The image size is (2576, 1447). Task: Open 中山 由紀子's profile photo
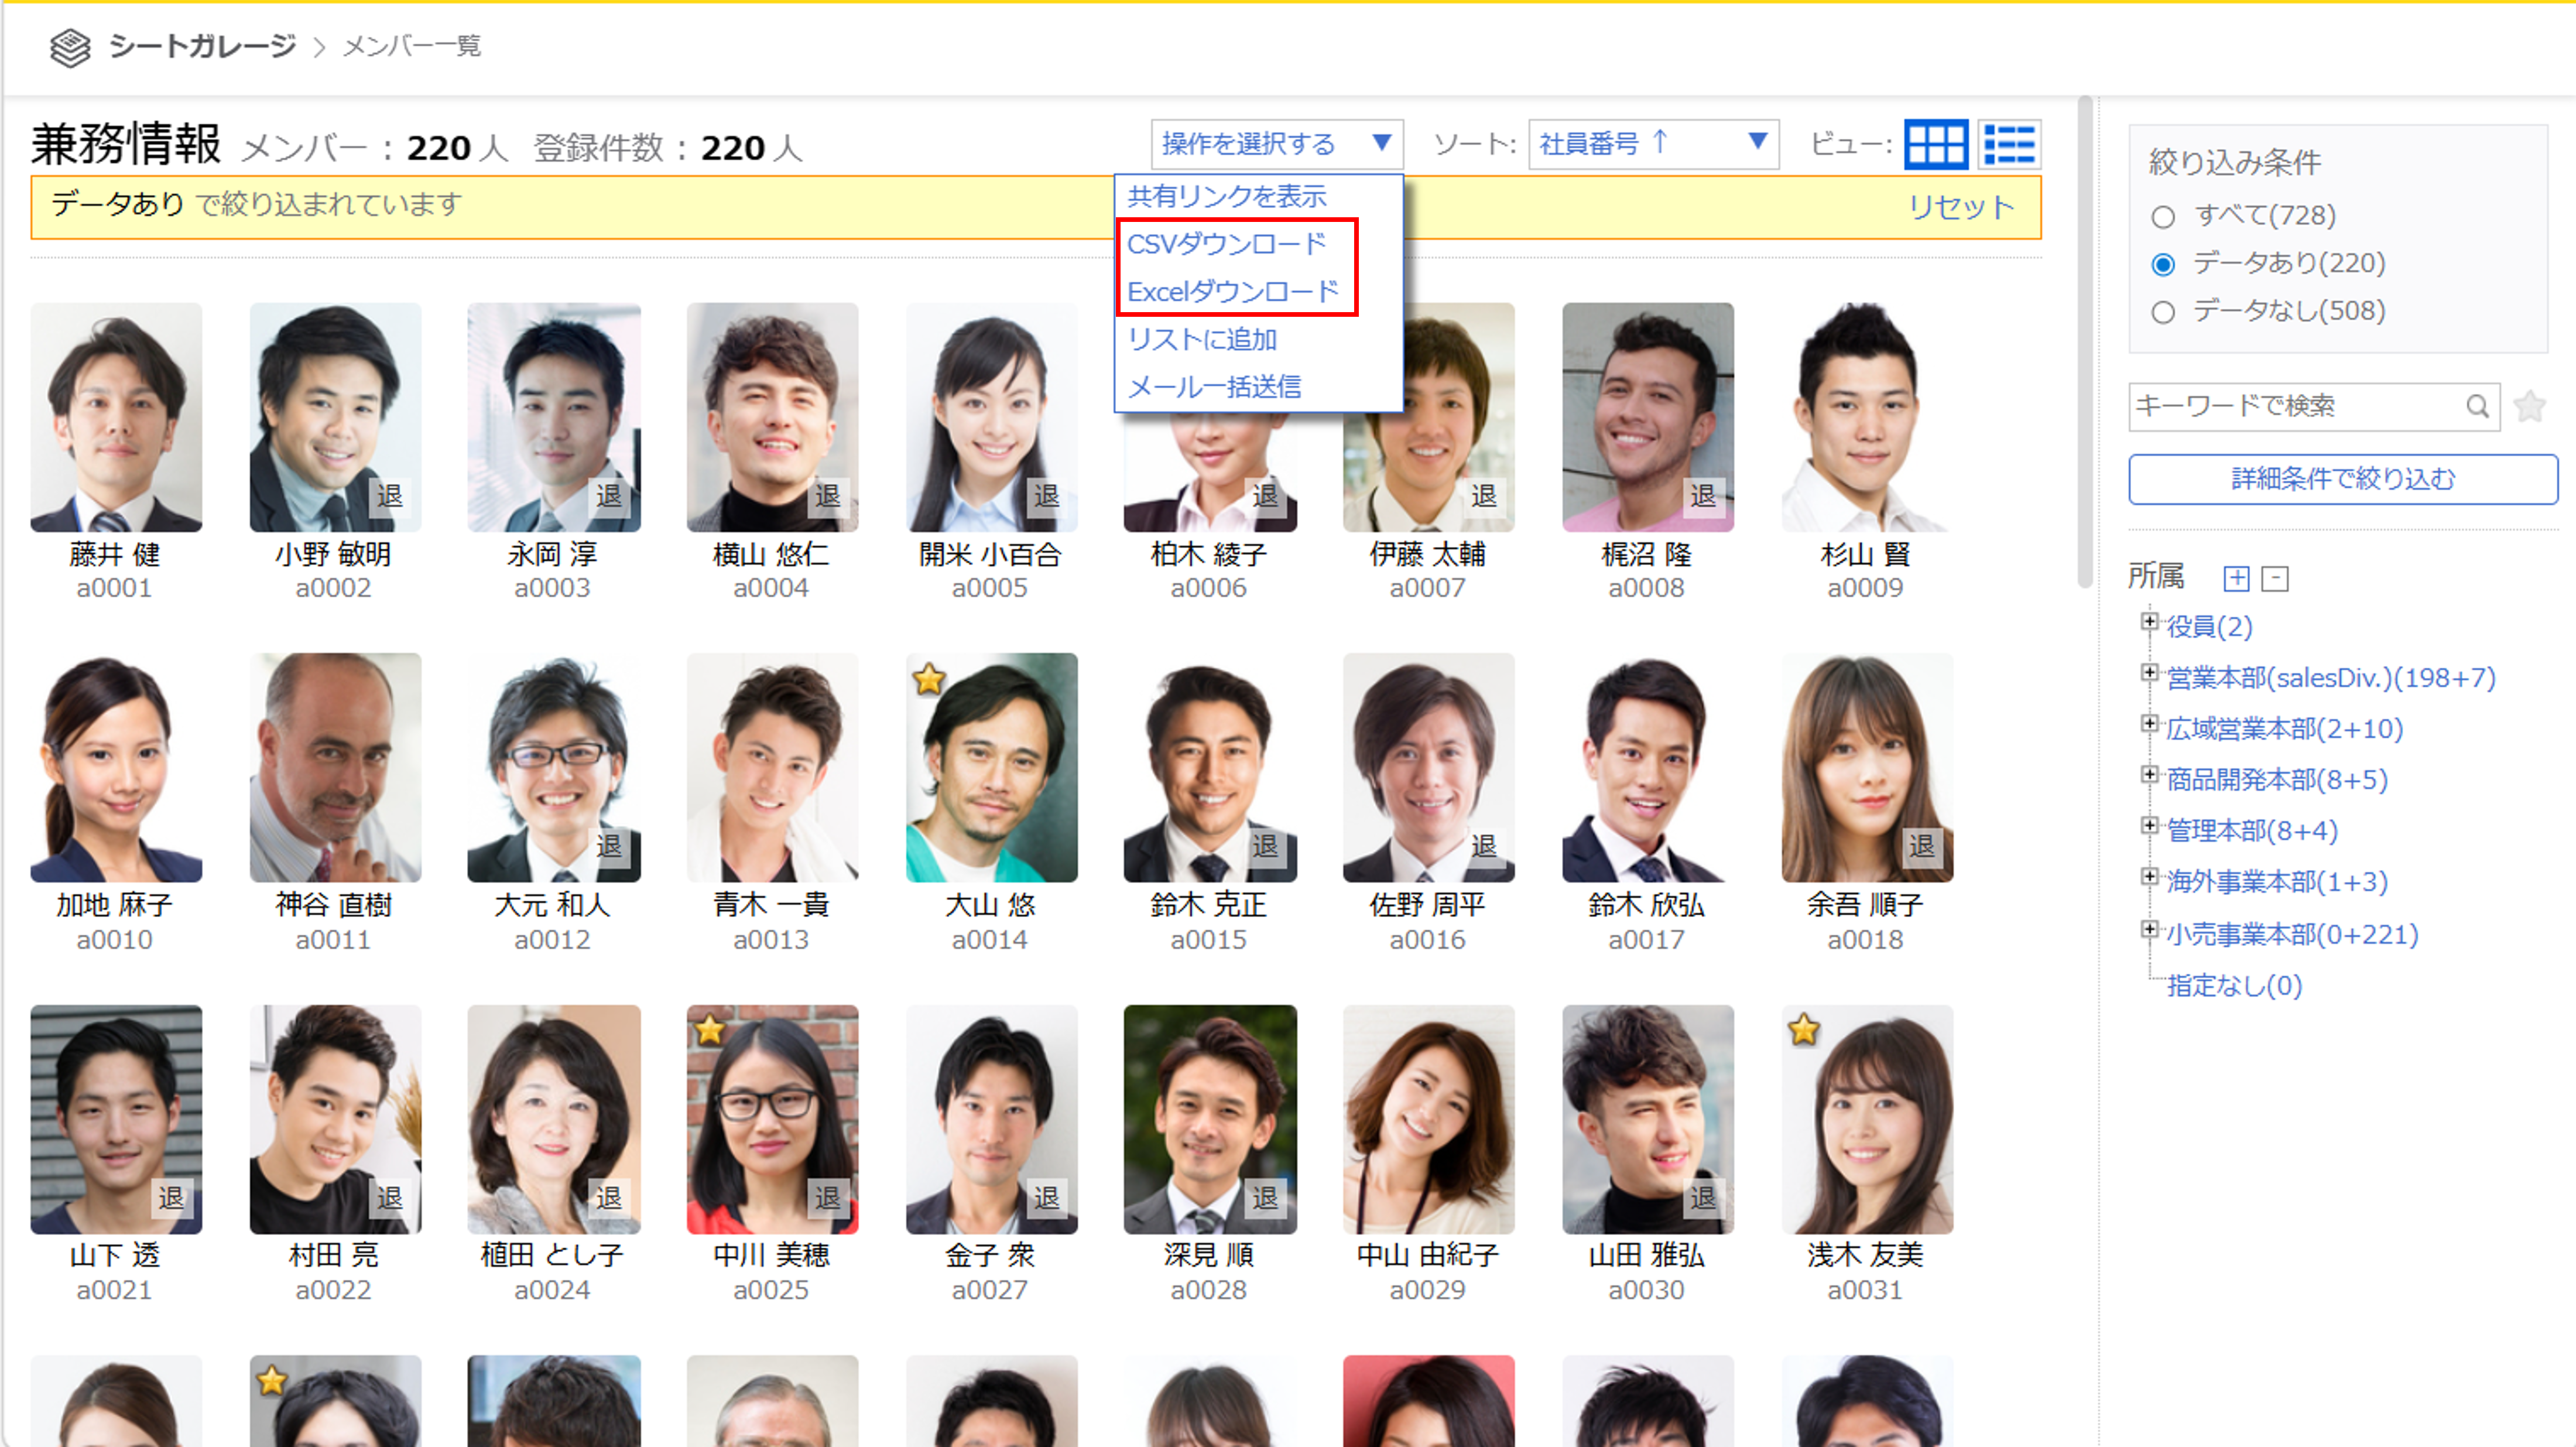pos(1428,1119)
